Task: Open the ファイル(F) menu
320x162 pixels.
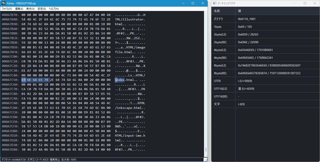Action: 7,9
